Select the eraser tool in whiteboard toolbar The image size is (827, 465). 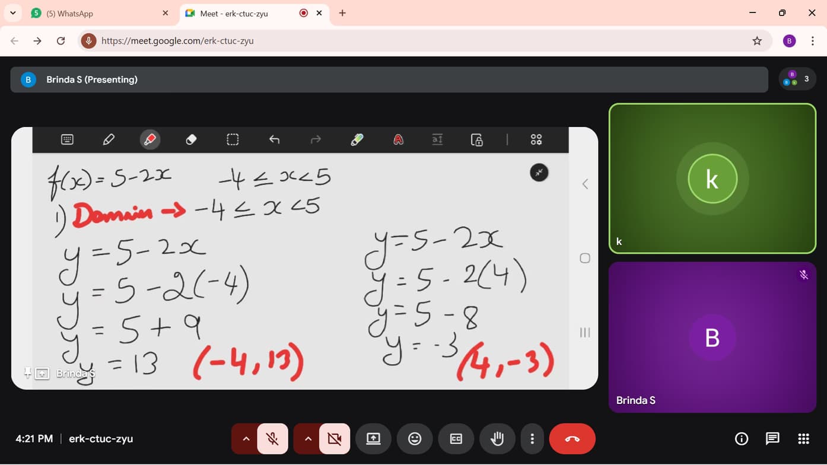point(191,139)
